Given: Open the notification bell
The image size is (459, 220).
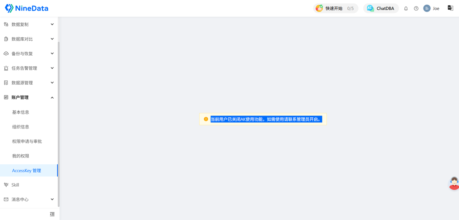Looking at the screenshot, I should (x=406, y=8).
